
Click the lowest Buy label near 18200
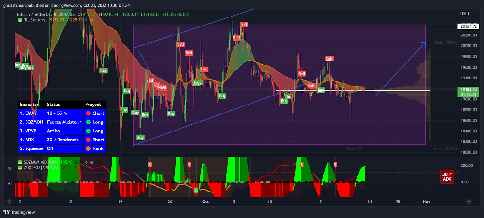140,137
